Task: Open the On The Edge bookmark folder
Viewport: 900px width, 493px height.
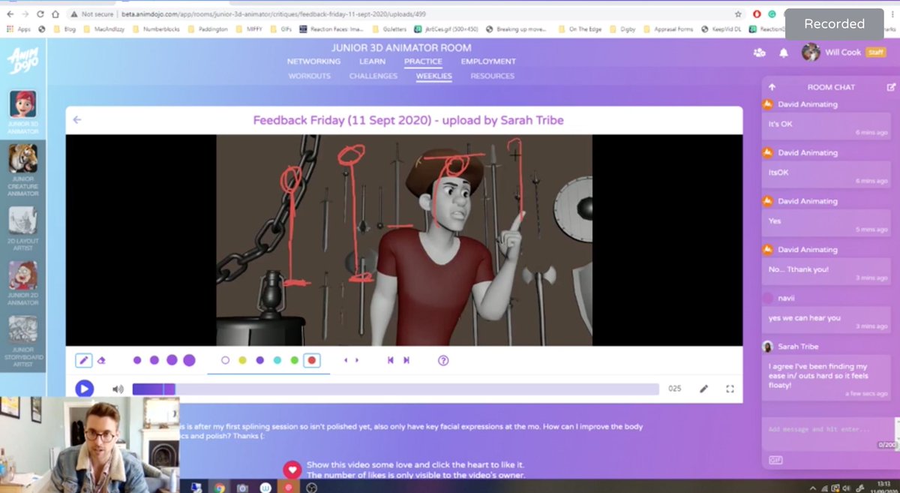Action: [x=580, y=29]
